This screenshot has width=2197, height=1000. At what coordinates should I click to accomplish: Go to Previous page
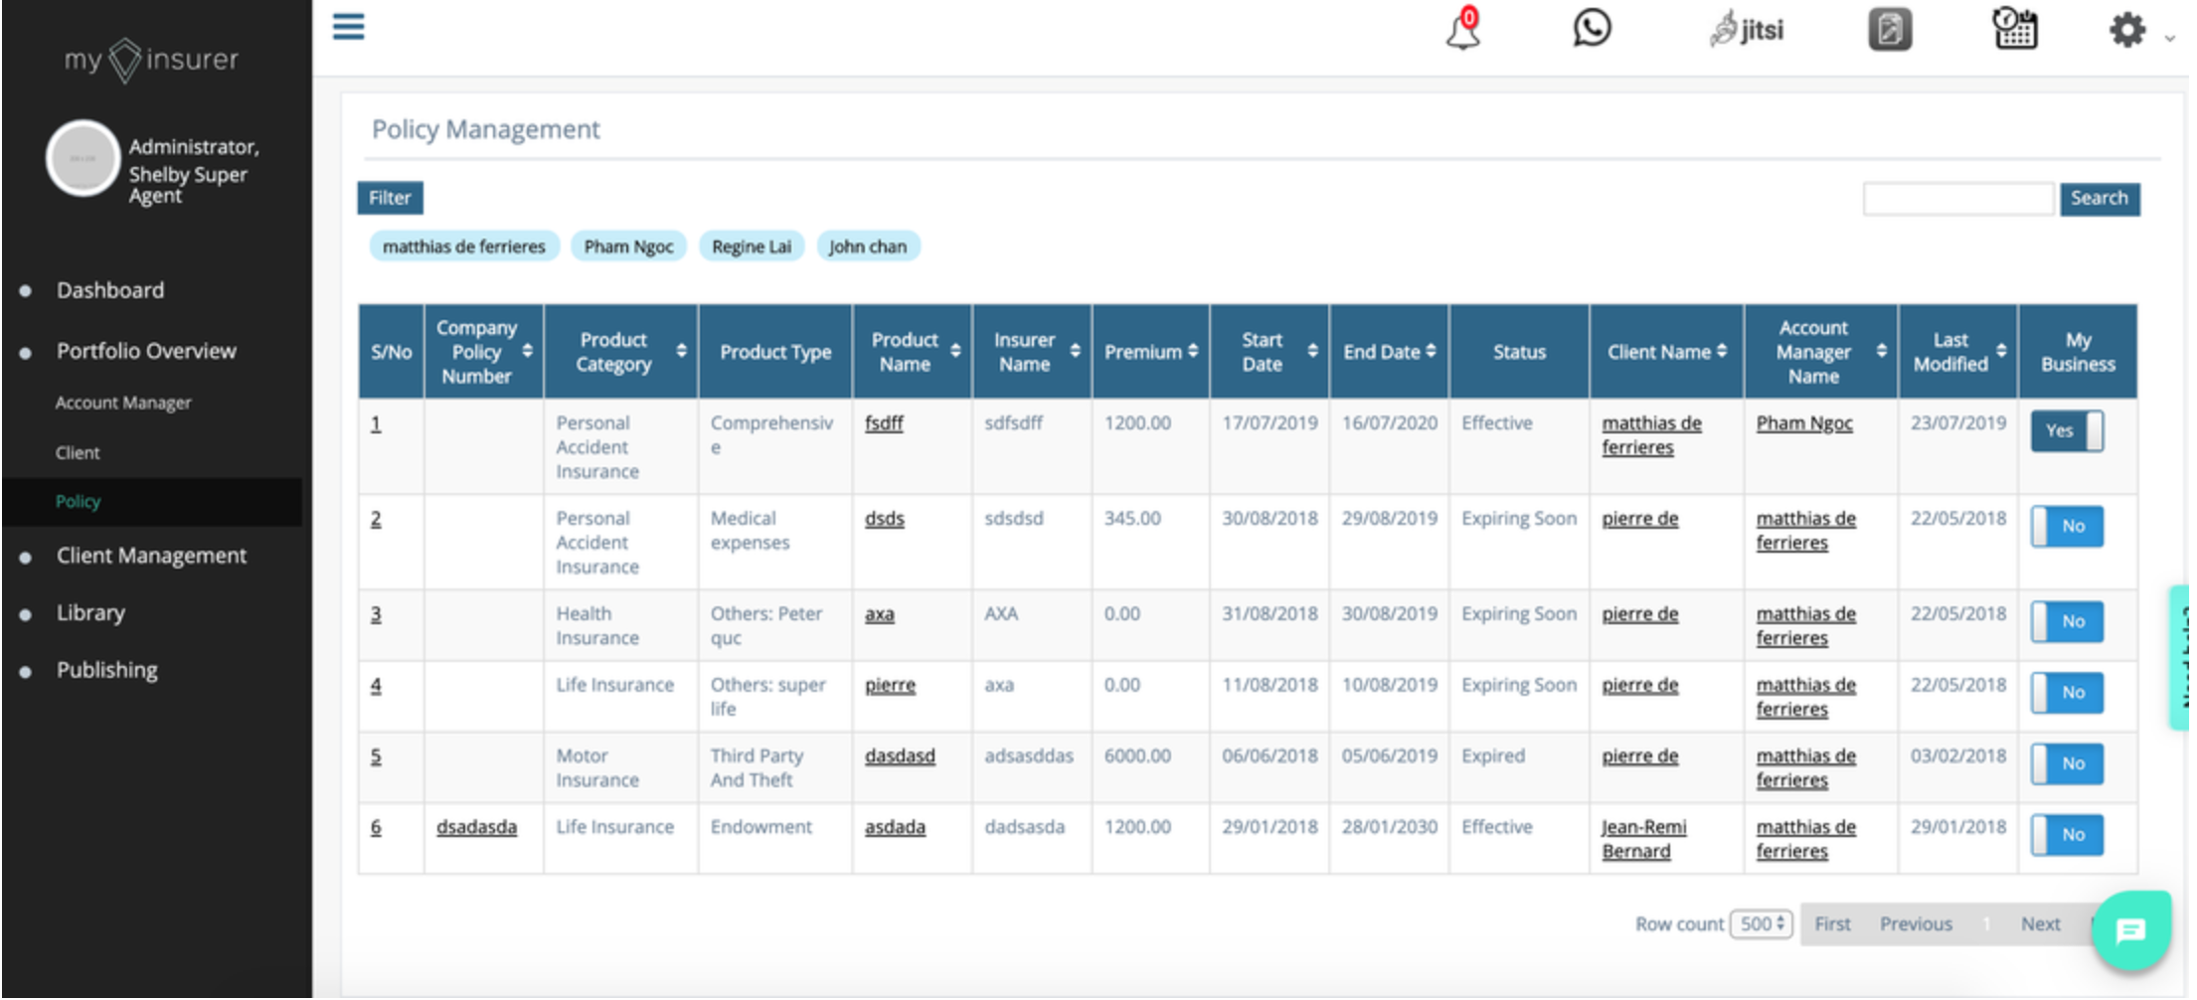pyautogui.click(x=1916, y=923)
